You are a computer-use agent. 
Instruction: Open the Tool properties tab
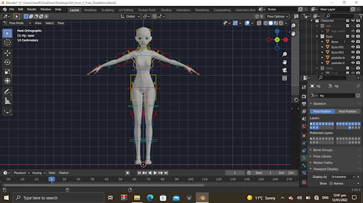pos(304,87)
